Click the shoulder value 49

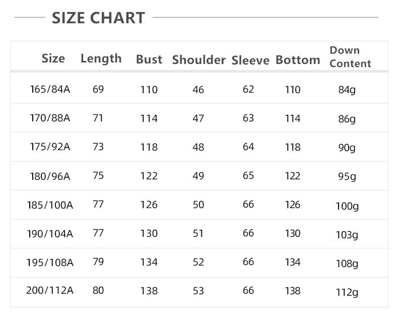[198, 176]
